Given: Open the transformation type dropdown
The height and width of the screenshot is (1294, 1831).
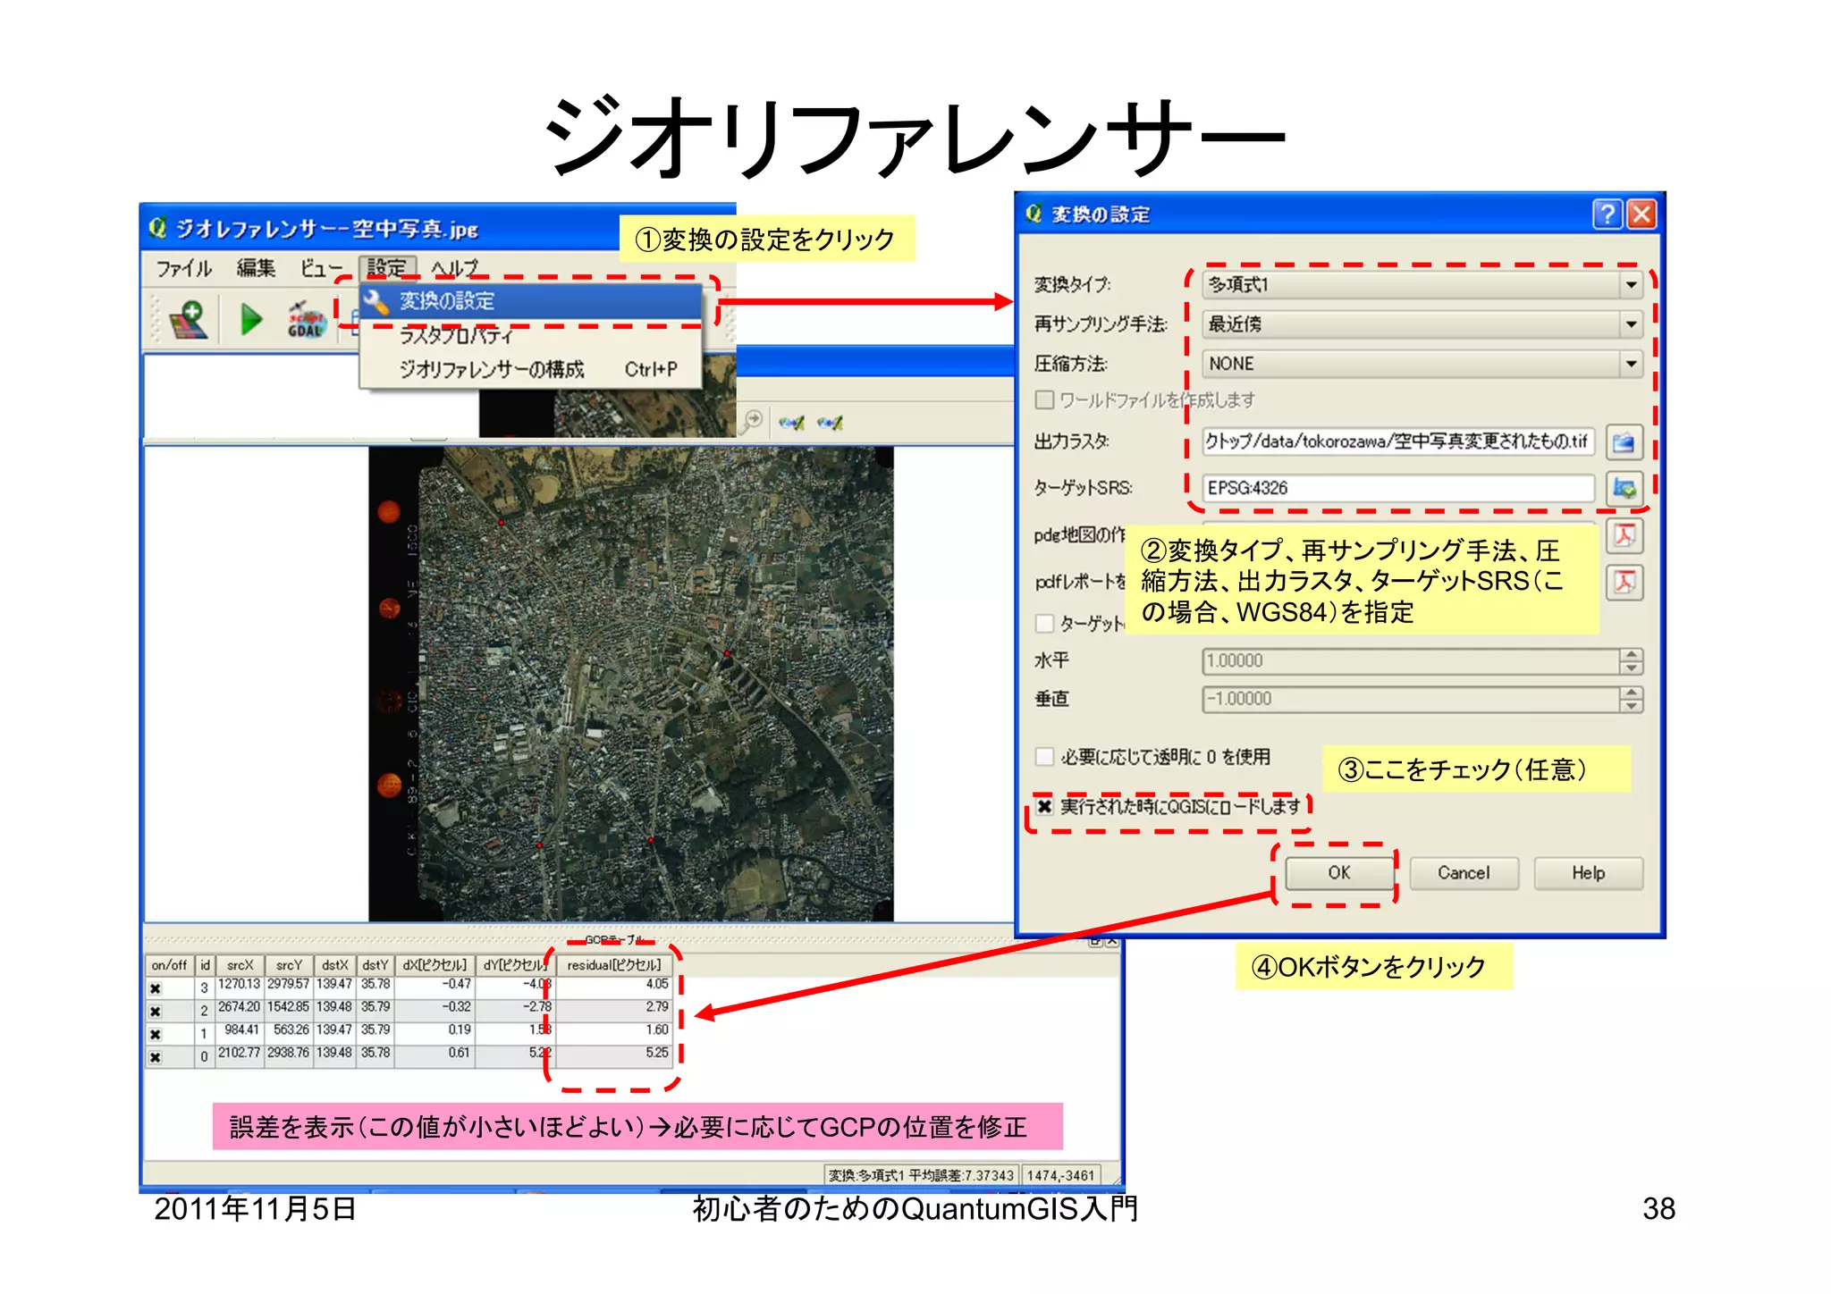Looking at the screenshot, I should pos(1631,284).
